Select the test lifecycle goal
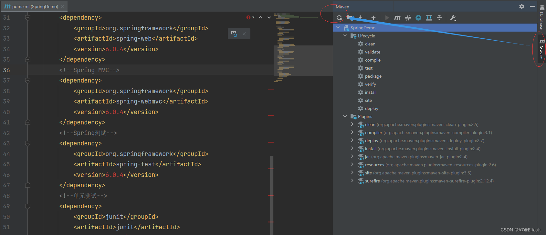The width and height of the screenshot is (546, 235). [x=369, y=68]
